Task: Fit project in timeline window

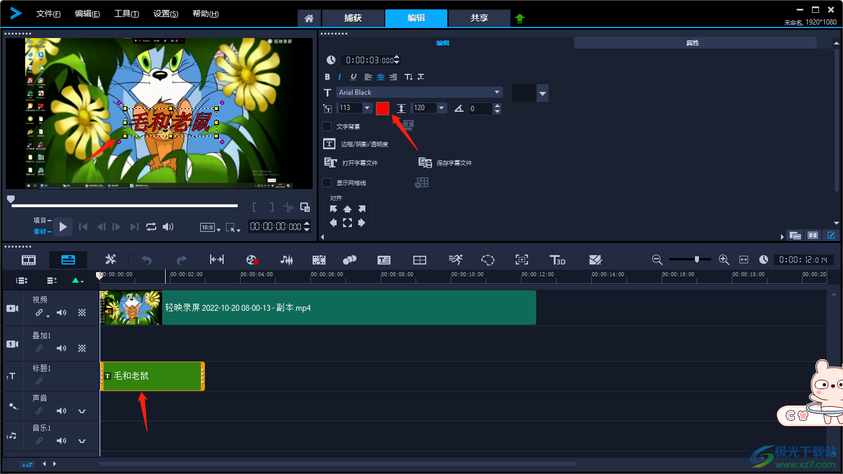Action: coord(744,259)
